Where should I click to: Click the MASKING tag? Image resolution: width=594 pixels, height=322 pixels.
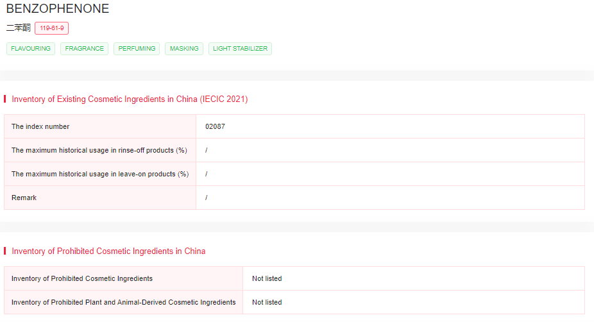point(184,49)
